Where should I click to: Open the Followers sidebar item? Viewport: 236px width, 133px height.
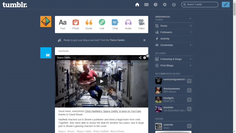(x=173, y=32)
